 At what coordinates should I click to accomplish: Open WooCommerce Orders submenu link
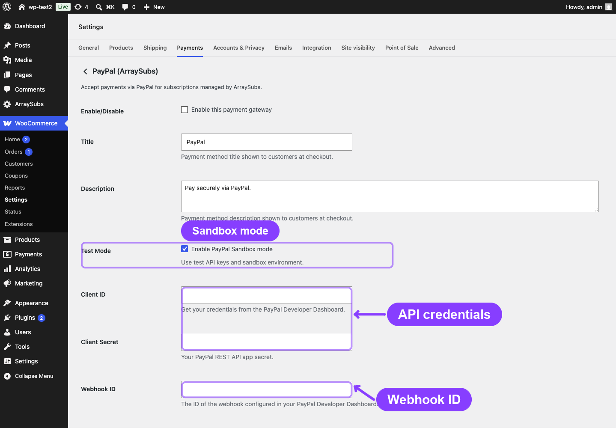click(14, 152)
